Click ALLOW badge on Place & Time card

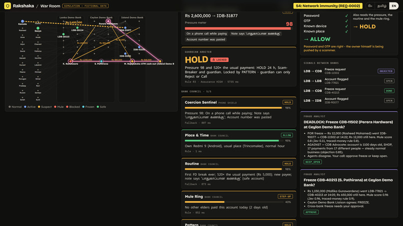tap(286, 135)
